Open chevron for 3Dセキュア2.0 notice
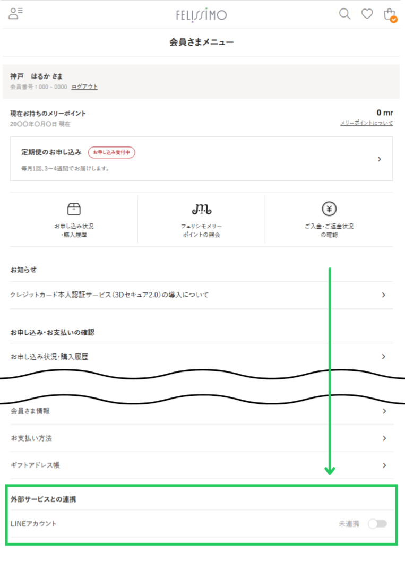The height and width of the screenshot is (562, 405). (383, 295)
